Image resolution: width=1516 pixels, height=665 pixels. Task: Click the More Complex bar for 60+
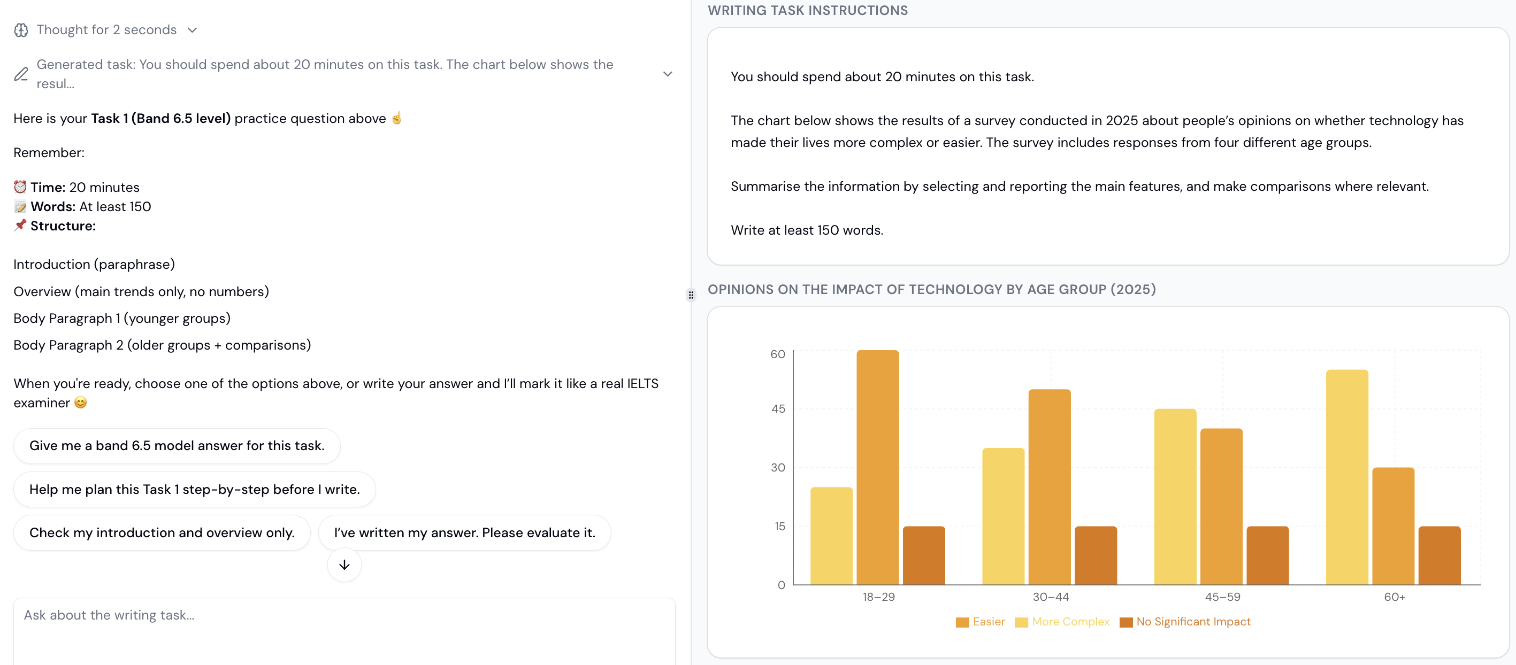(1346, 477)
